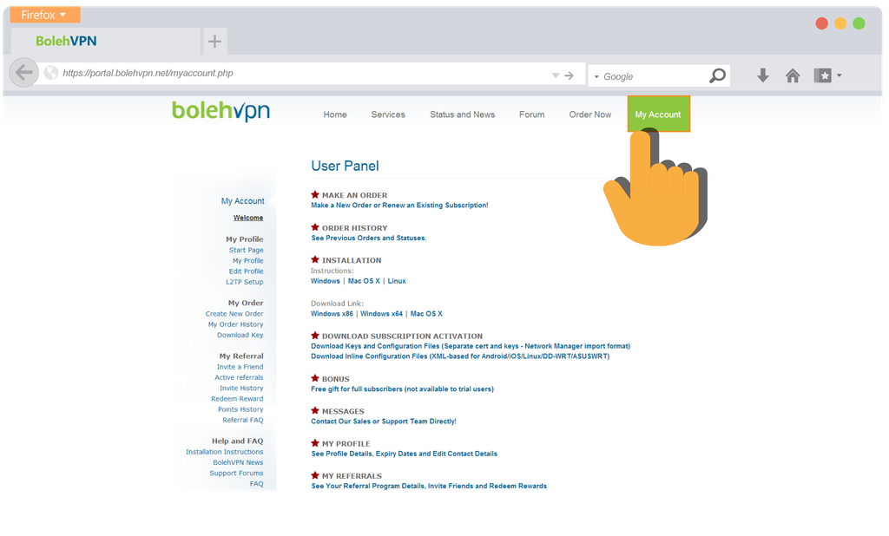Open Linux installation instructions link
Viewport: 889px width, 536px height.
click(397, 281)
